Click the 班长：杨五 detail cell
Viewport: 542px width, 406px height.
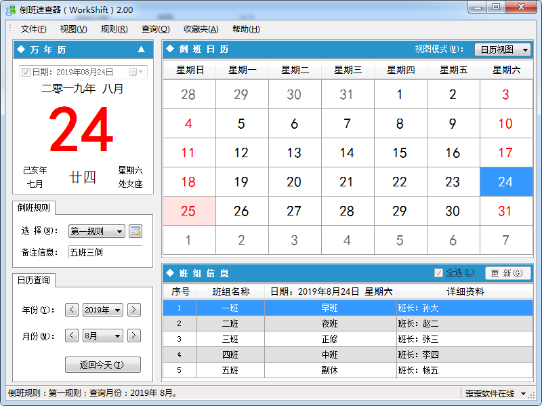pos(465,370)
